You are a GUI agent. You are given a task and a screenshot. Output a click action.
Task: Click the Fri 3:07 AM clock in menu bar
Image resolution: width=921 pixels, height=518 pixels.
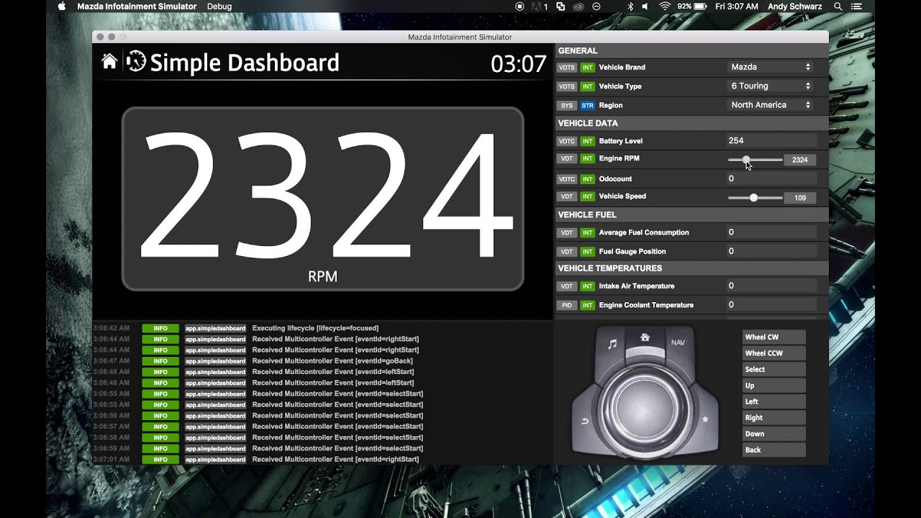click(x=736, y=6)
